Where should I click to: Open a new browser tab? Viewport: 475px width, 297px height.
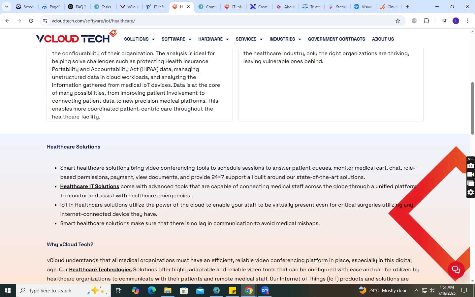[407, 7]
